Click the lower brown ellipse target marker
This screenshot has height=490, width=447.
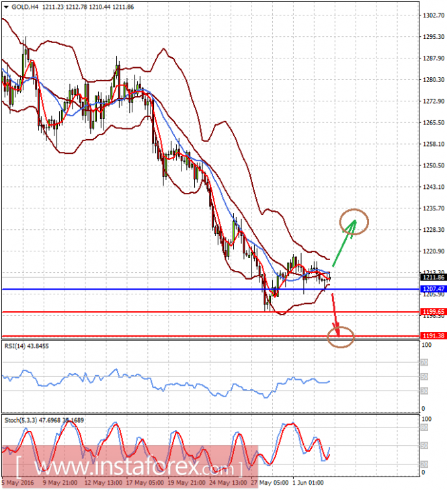[x=341, y=337]
